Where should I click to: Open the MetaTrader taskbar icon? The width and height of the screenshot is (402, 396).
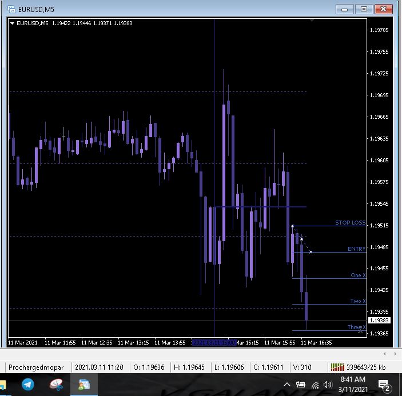(84, 385)
